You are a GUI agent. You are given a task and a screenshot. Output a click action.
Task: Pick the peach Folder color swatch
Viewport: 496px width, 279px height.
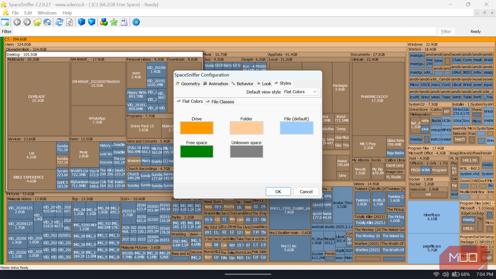click(x=246, y=128)
